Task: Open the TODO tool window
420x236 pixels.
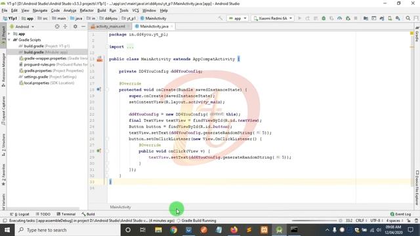Action: pyautogui.click(x=43, y=214)
